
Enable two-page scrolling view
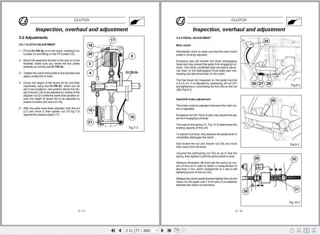pyautogui.click(x=314, y=231)
